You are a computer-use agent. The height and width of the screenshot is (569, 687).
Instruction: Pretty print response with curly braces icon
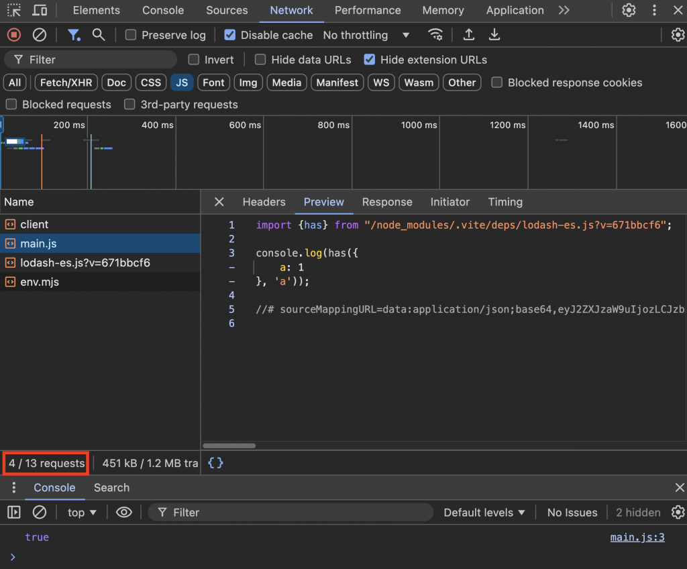pyautogui.click(x=215, y=463)
